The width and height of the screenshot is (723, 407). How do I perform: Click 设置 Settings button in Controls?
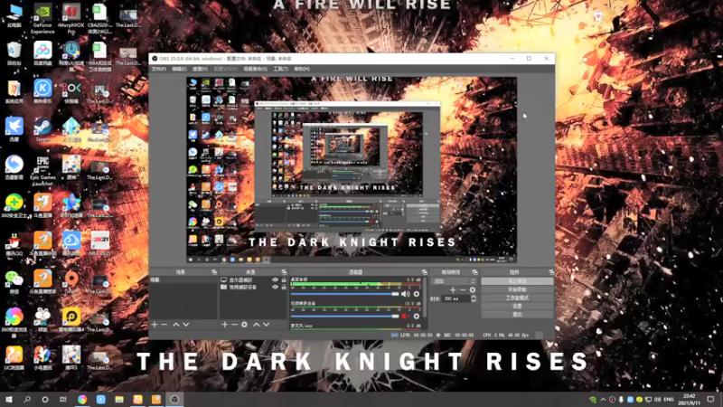point(517,306)
